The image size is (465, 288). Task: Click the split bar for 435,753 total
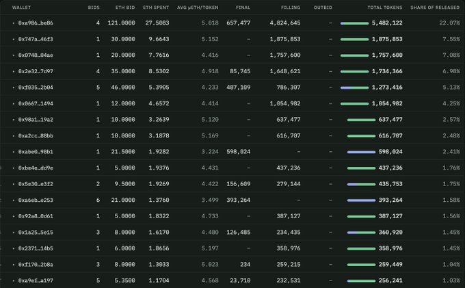coord(361,184)
